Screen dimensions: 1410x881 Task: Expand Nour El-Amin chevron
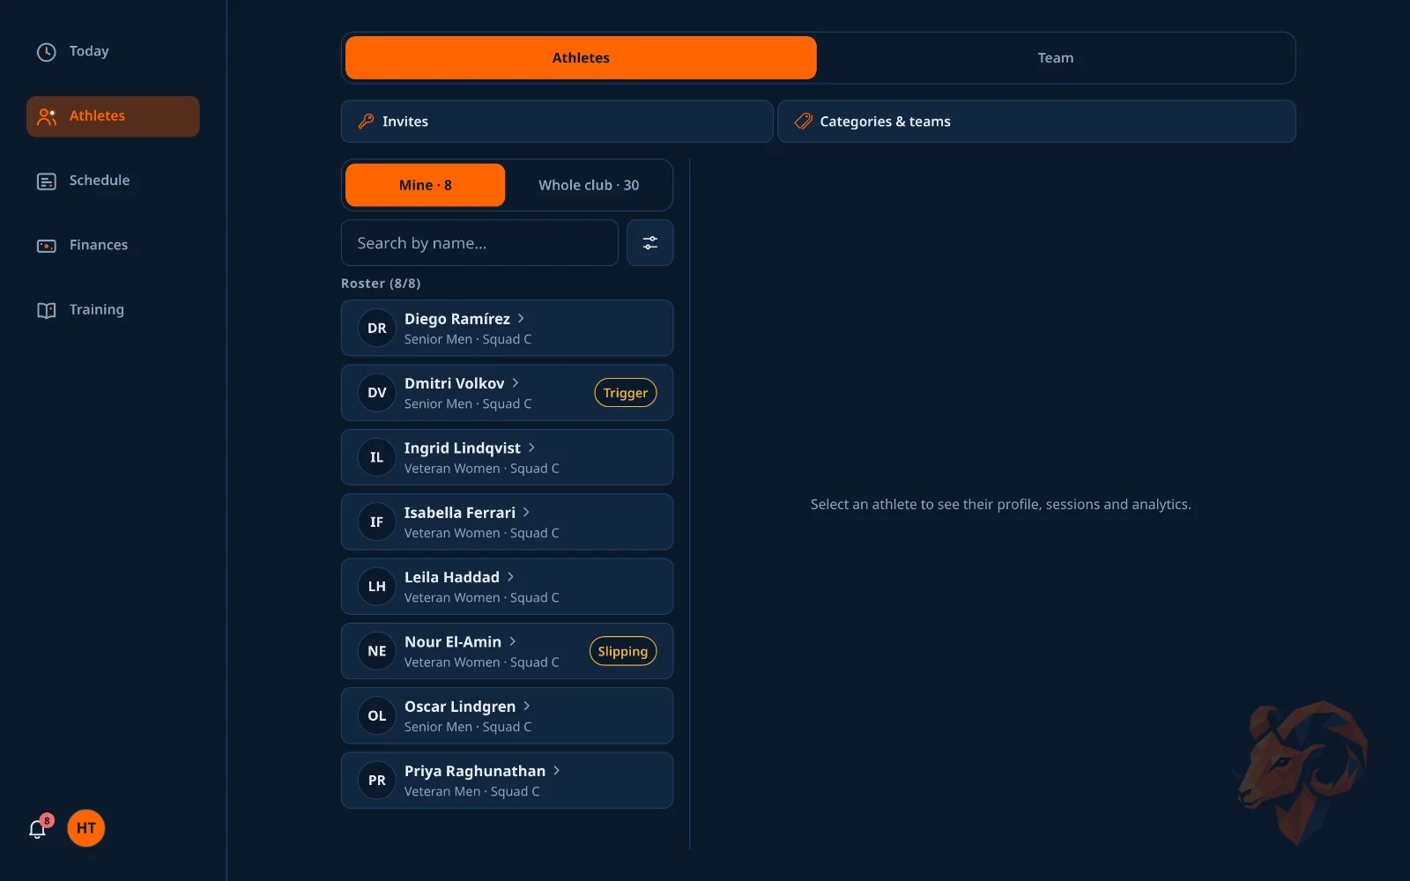click(512, 641)
